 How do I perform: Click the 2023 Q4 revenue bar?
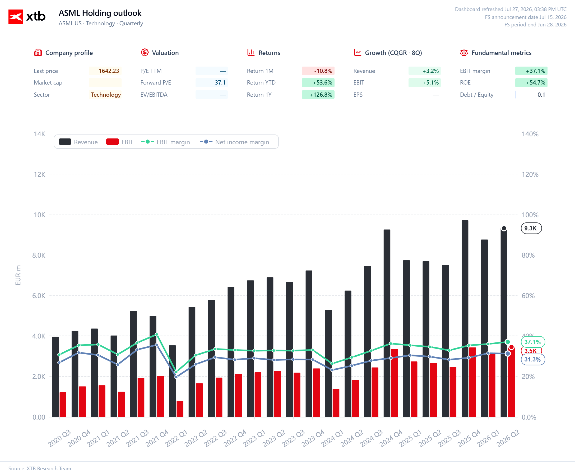coord(309,344)
